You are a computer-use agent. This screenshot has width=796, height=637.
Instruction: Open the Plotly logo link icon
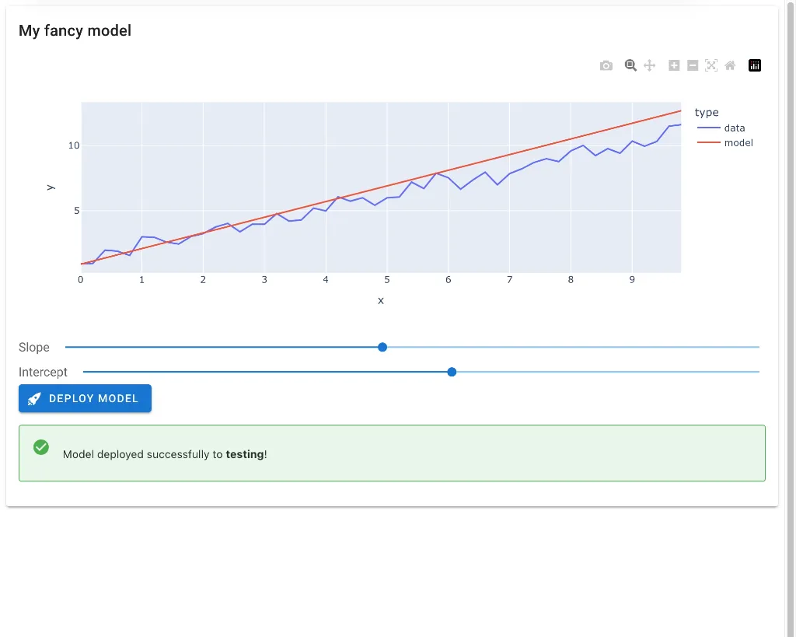point(755,66)
